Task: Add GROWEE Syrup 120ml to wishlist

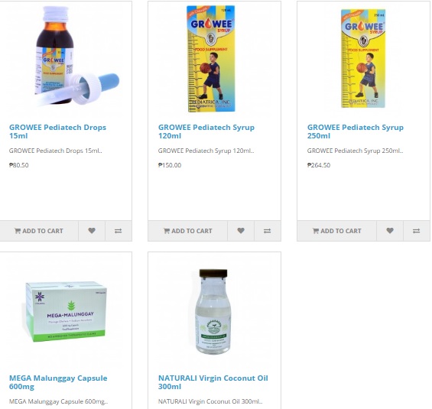Action: point(241,231)
